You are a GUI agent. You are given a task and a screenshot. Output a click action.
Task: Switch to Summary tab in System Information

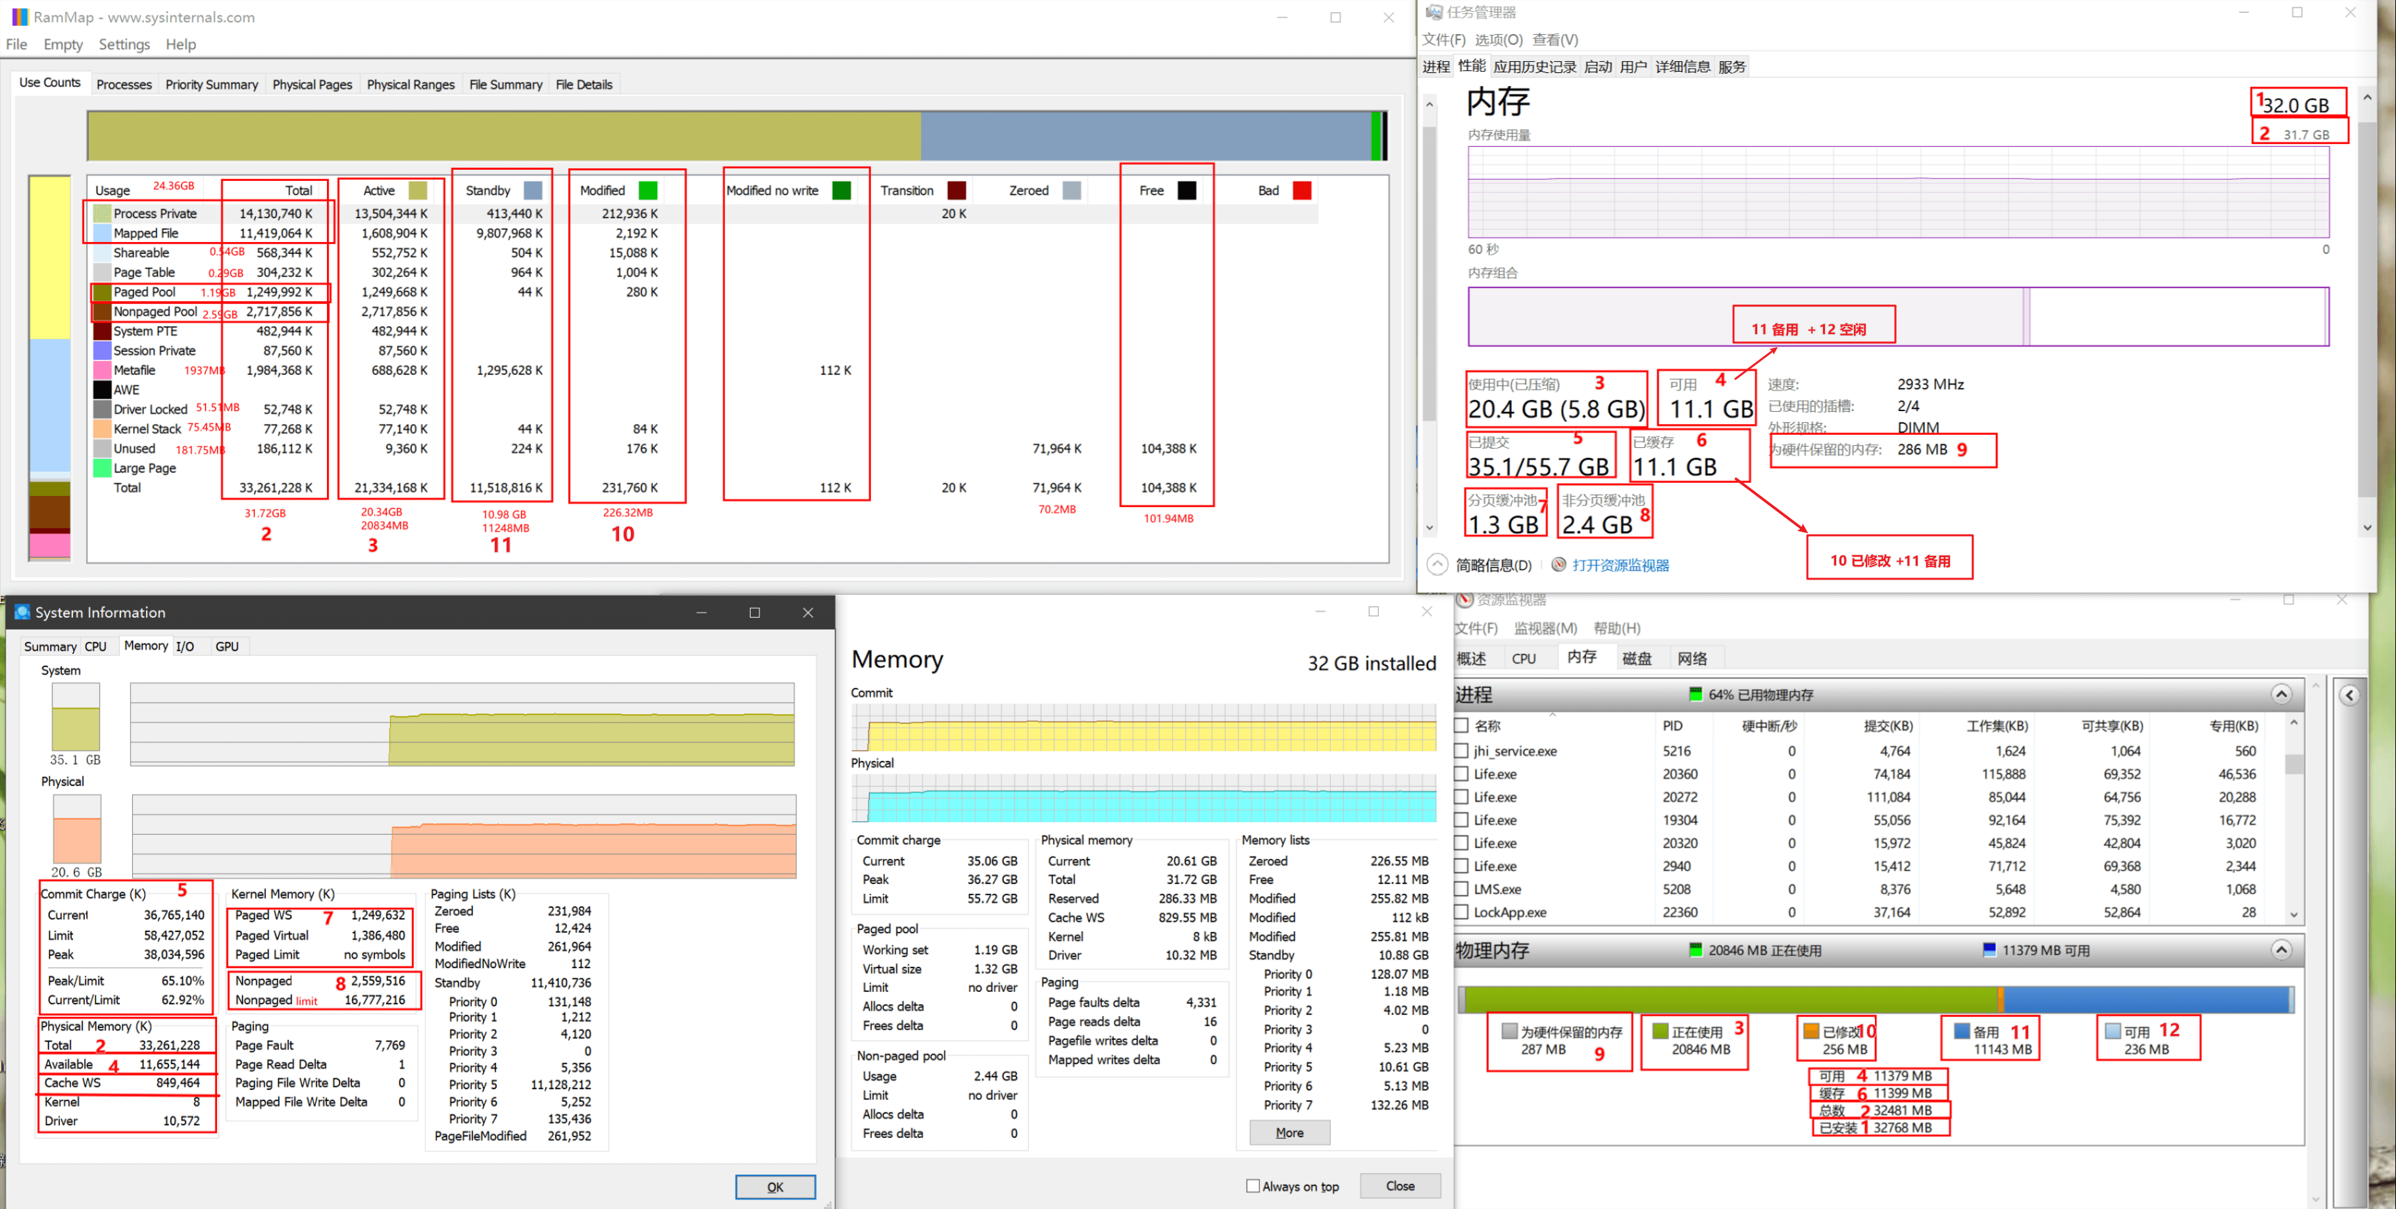50,647
